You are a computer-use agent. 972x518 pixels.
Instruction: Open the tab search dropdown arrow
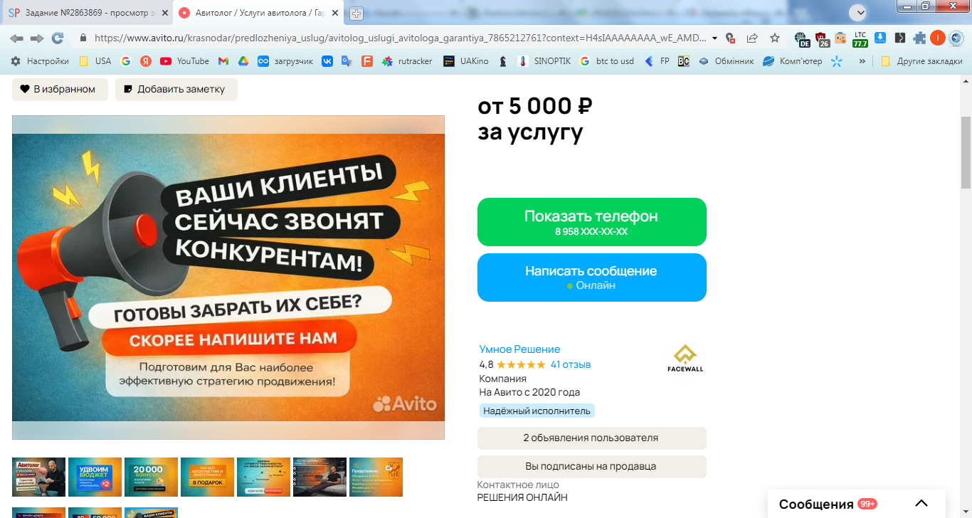[x=860, y=13]
